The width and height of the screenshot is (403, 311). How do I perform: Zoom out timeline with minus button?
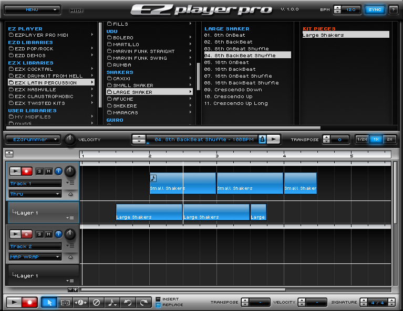coord(70,290)
